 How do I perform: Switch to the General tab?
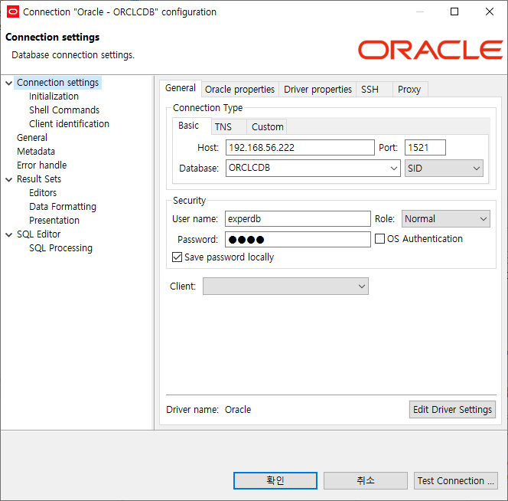181,88
